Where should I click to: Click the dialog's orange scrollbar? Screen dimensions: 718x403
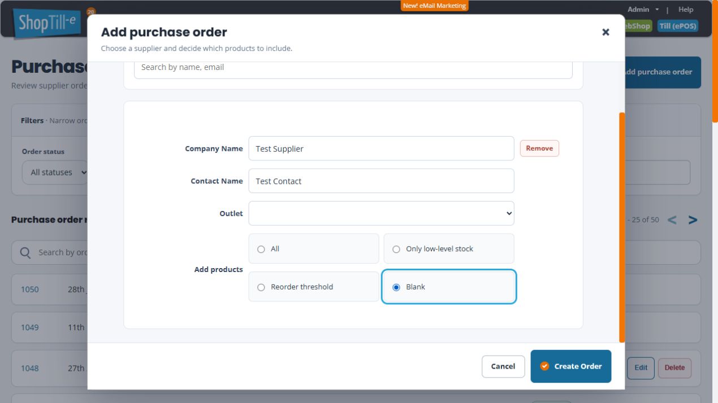click(x=622, y=227)
